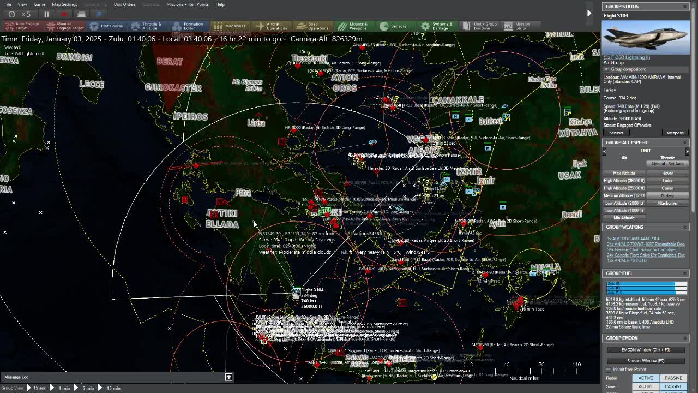This screenshot has height=393, width=698.
Task: Collapse the Group Fuel panel
Action: tap(685, 273)
